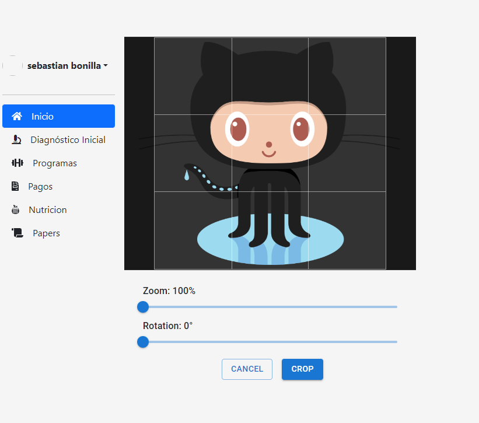Open the Papers section
Viewport: 479px width, 423px height.
click(45, 233)
